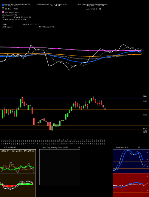Select the '50 Day - 90.77' label
The image size is (149, 197).
point(12,9)
